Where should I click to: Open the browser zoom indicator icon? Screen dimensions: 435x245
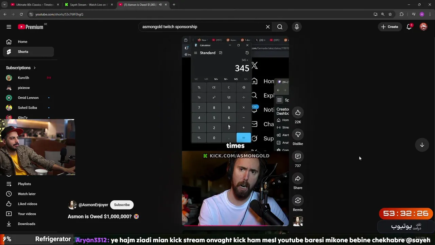click(383, 14)
